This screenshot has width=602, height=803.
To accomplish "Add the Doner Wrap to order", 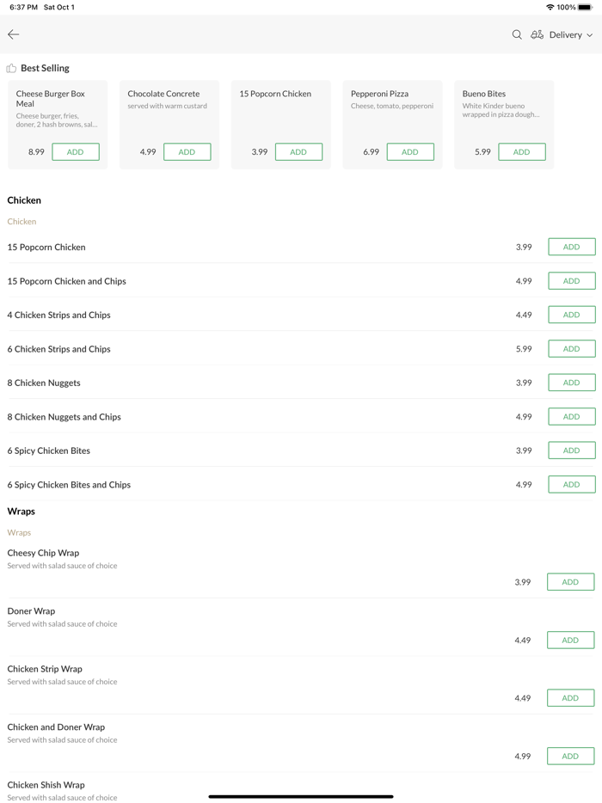I will click(x=570, y=641).
